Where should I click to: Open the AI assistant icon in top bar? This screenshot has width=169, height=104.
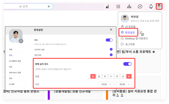click(x=107, y=7)
